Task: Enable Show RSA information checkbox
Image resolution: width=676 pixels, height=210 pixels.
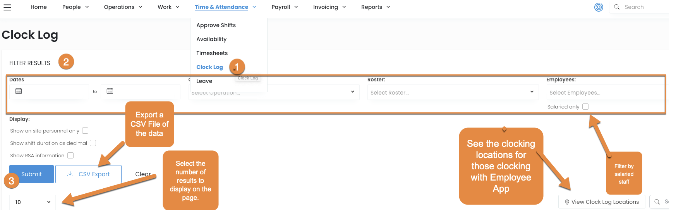Action: 70,155
